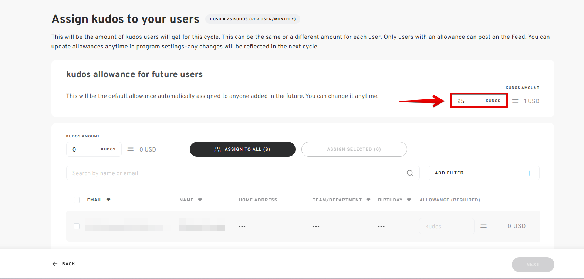Focus the Search by name or email field

point(237,173)
